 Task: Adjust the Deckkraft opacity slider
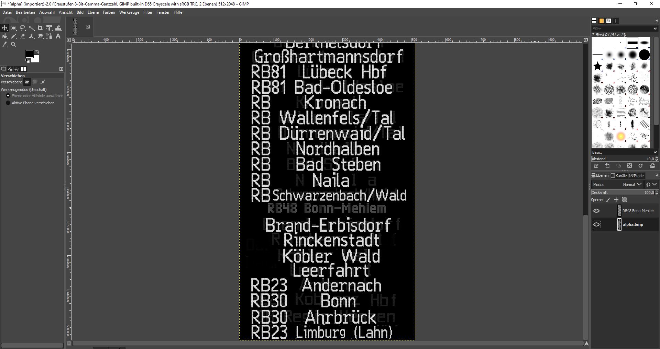pyautogui.click(x=623, y=193)
